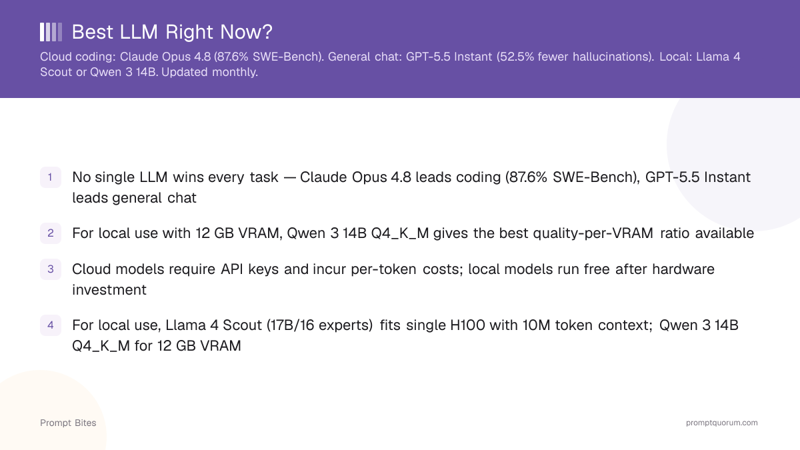Select the number 2 badge

point(51,233)
